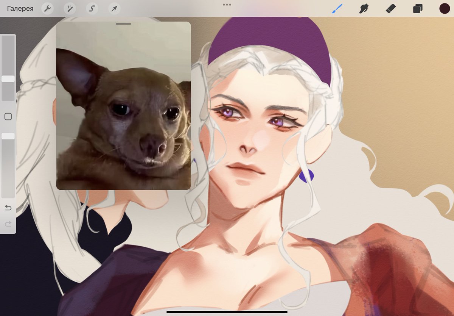Select the Smudge tool
The image size is (454, 316).
(x=364, y=8)
